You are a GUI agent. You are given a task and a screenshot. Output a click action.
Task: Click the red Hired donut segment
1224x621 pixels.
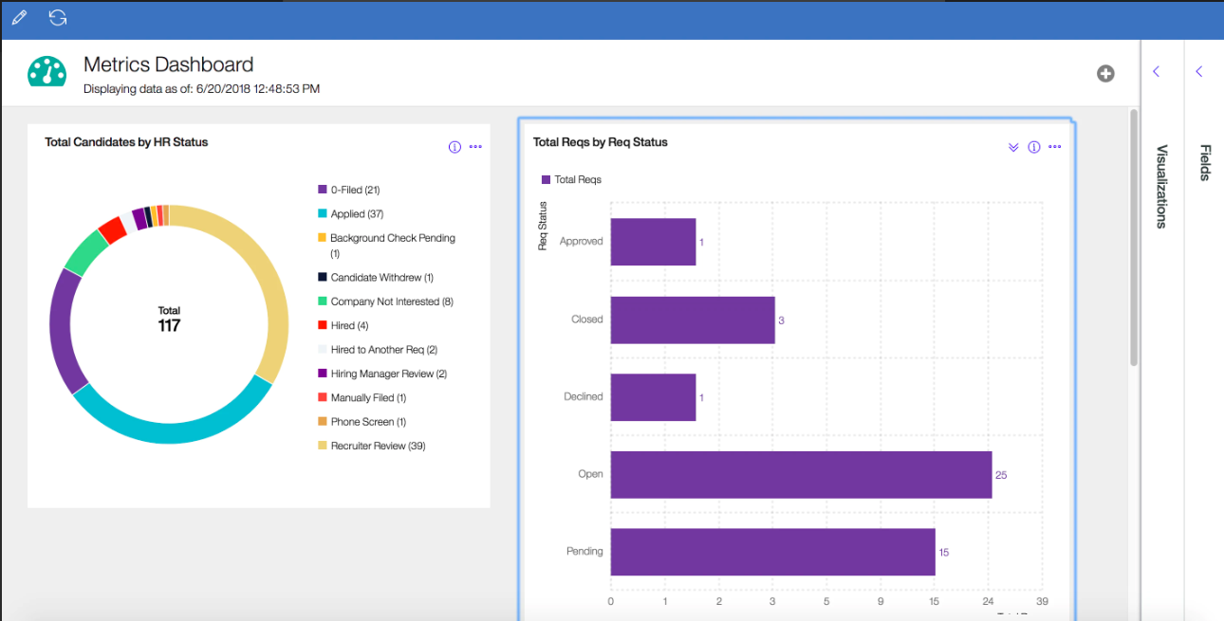[112, 229]
